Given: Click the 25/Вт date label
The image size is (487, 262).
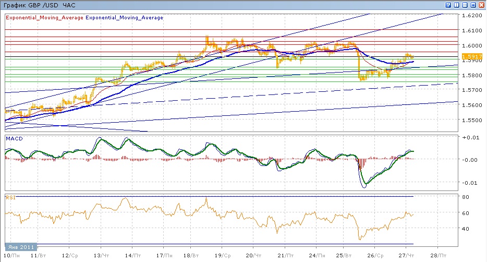Looking at the screenshot, I should 344,255.
